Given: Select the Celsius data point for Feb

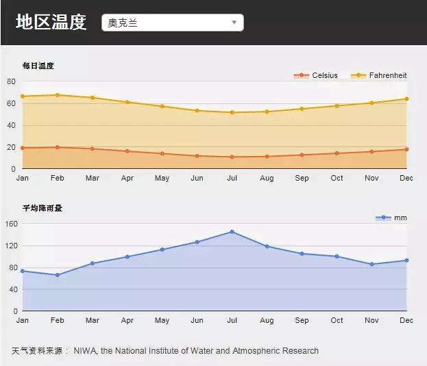Looking at the screenshot, I should pos(58,147).
